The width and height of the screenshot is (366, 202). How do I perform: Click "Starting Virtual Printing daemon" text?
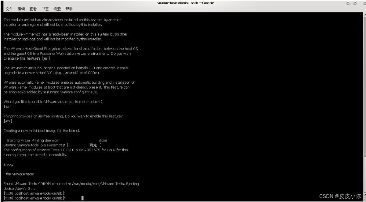coord(33,140)
